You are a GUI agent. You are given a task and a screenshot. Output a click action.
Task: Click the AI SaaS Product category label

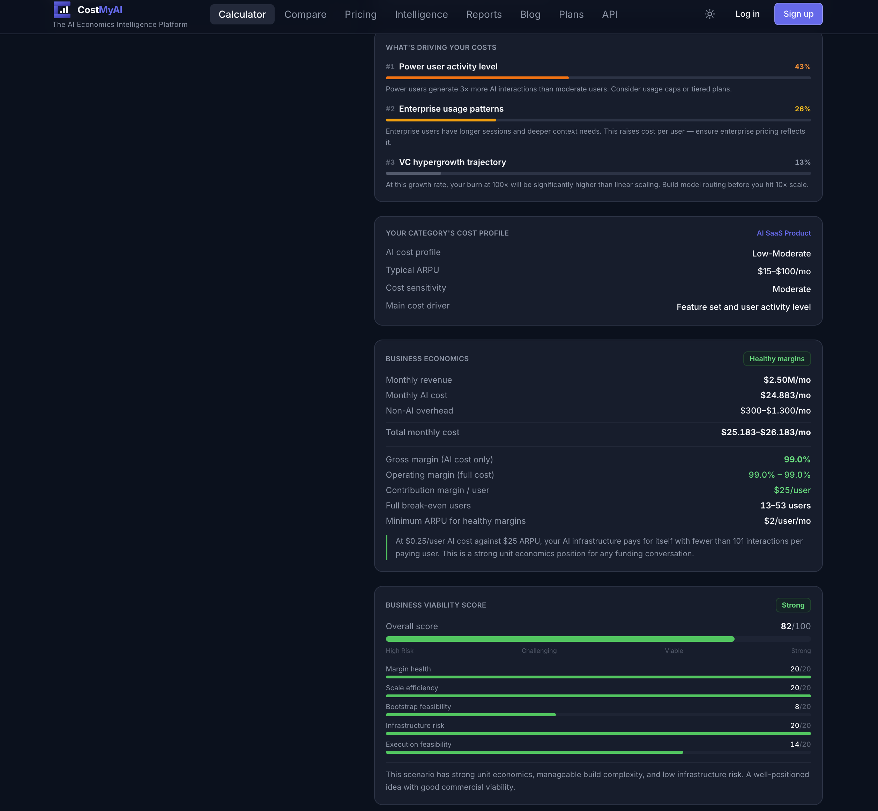[x=784, y=233]
